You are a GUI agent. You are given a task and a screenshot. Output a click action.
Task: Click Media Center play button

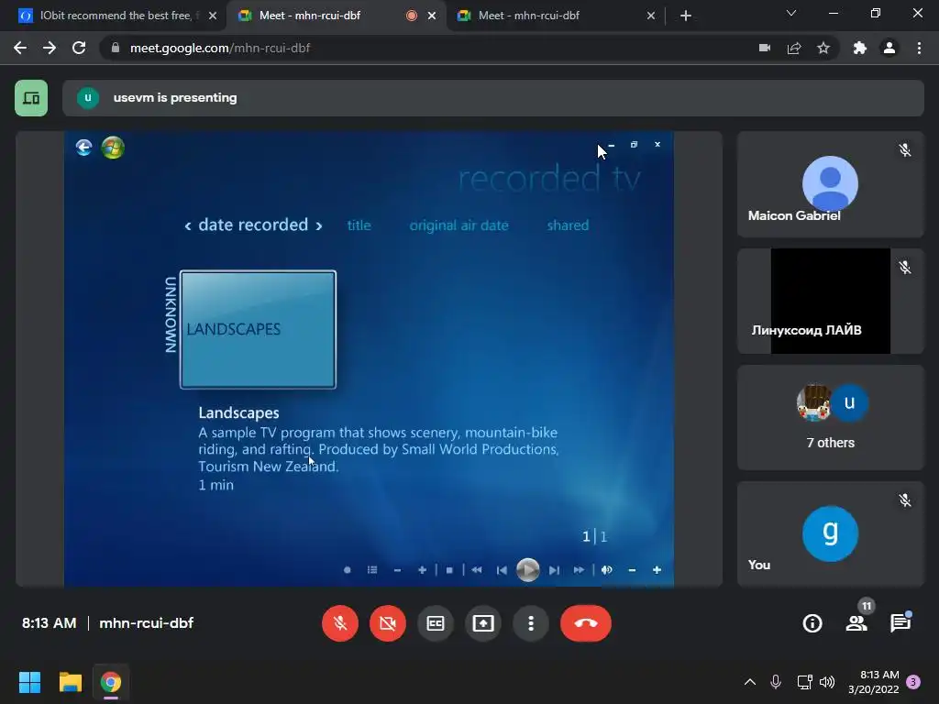coord(527,570)
